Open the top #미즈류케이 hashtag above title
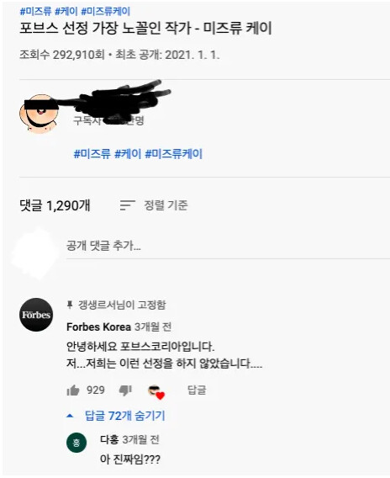This screenshot has height=478, width=390. pyautogui.click(x=106, y=11)
